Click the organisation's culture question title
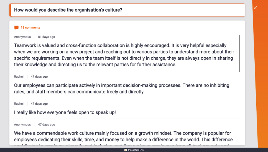 pos(68,10)
